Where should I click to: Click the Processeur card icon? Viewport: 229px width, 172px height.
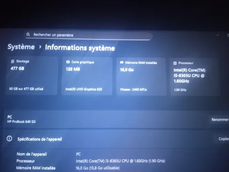pos(175,63)
